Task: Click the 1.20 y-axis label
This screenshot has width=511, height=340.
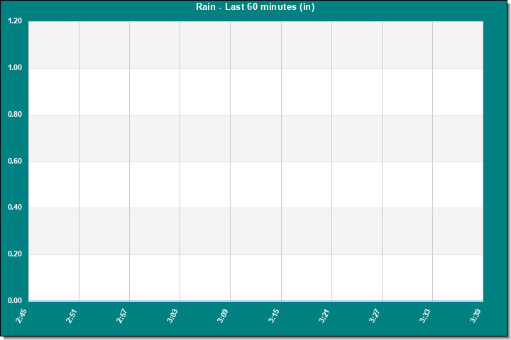Action: (x=15, y=21)
